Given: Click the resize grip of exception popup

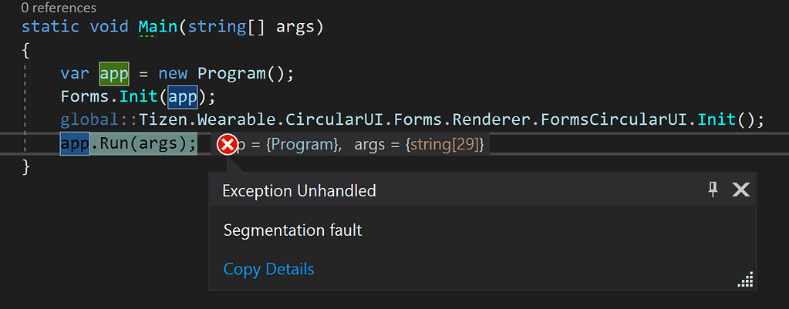Looking at the screenshot, I should click(x=745, y=280).
